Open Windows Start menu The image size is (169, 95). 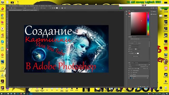[2, 94]
